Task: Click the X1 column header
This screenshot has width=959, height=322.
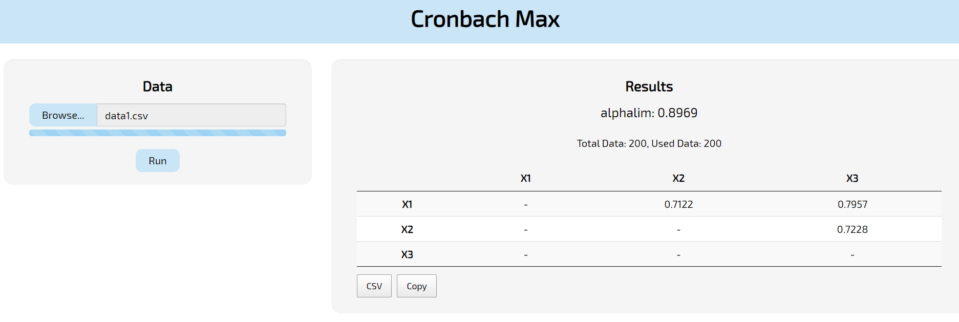Action: coord(525,178)
